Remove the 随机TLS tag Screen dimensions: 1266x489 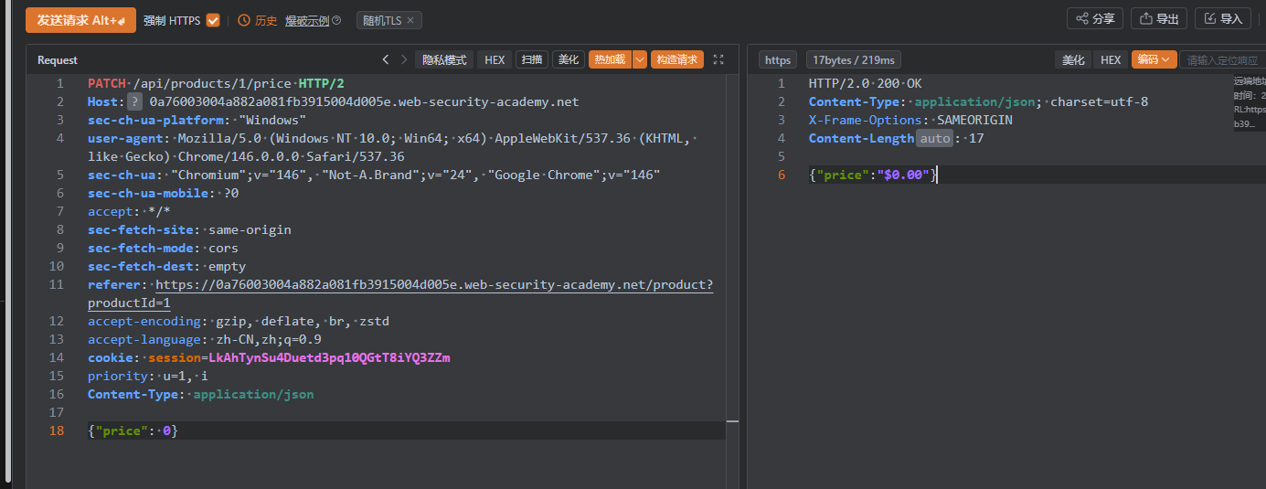tap(410, 20)
